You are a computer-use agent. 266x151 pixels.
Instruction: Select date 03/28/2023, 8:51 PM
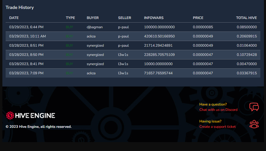click(26, 45)
